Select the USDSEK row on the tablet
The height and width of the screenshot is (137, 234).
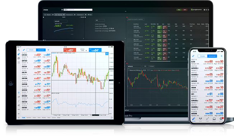(36, 108)
